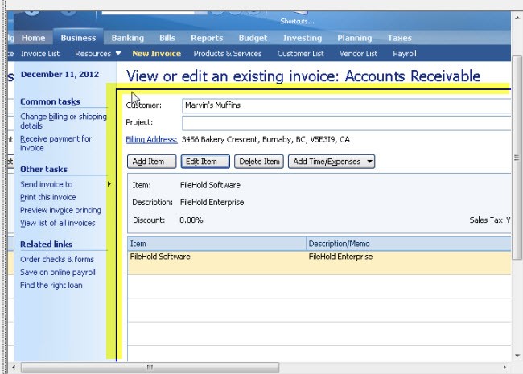
Task: Click Print this invoice
Action: tap(48, 197)
